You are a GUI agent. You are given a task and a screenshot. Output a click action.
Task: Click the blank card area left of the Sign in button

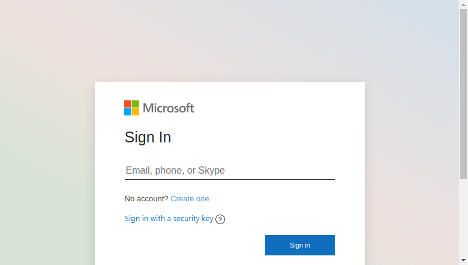(194, 245)
